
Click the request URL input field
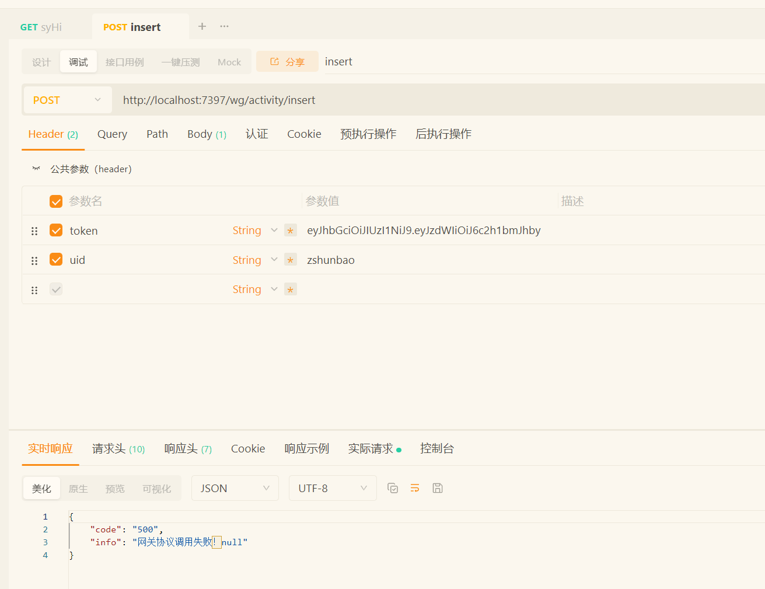coord(408,100)
